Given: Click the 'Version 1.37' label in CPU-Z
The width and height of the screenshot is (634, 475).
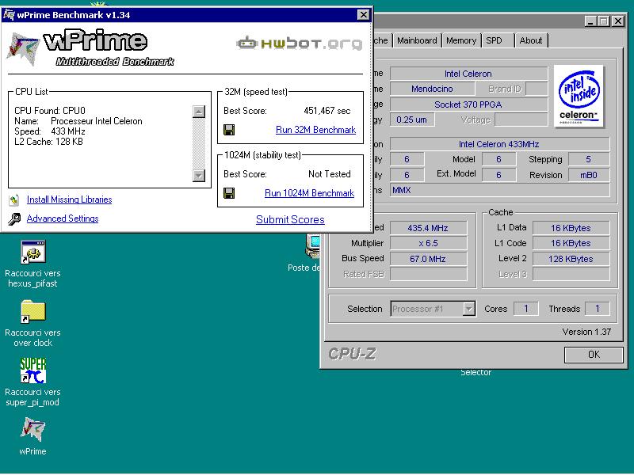Looking at the screenshot, I should (586, 332).
